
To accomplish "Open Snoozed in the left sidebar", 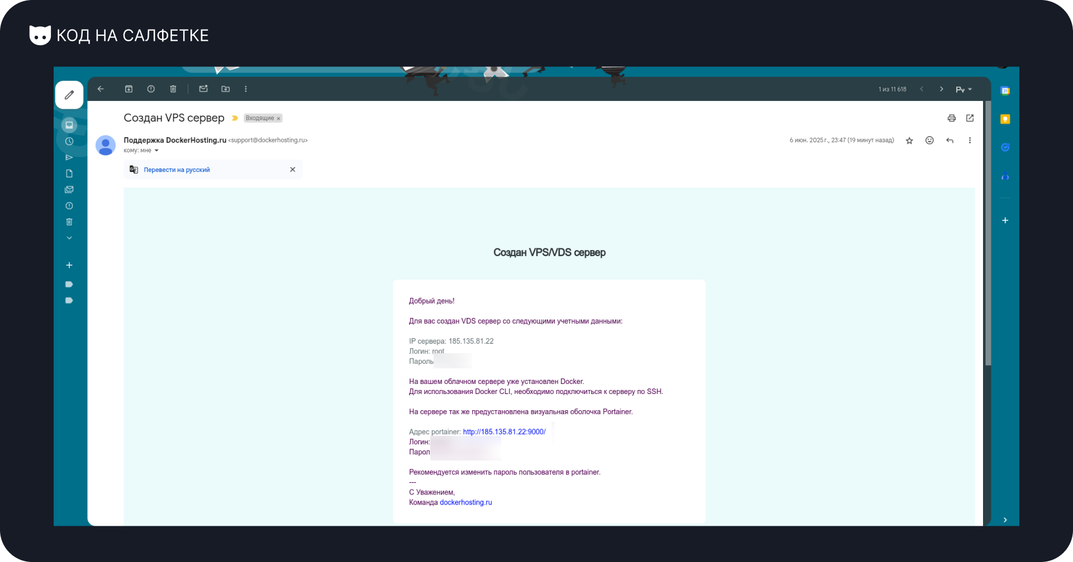I will point(69,141).
